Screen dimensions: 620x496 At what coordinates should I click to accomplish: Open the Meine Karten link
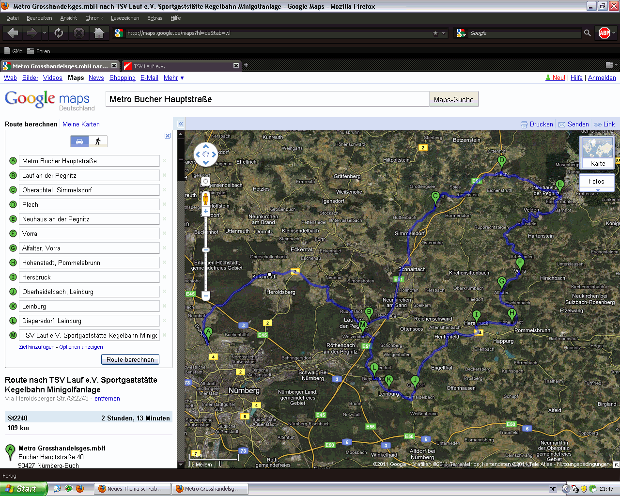[81, 124]
